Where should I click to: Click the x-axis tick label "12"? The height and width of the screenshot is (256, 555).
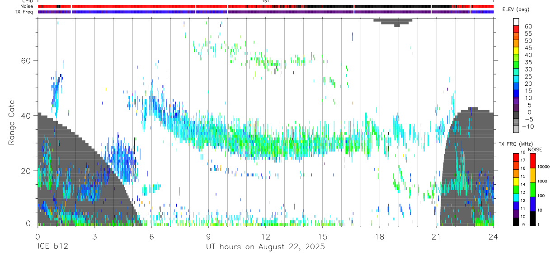click(x=265, y=236)
